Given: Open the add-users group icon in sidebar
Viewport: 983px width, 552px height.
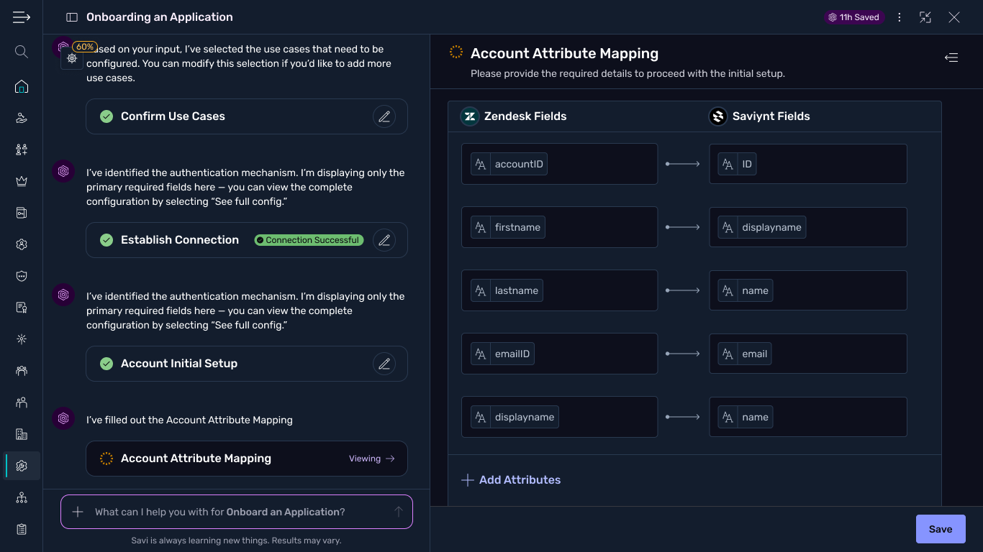Looking at the screenshot, I should pyautogui.click(x=22, y=149).
